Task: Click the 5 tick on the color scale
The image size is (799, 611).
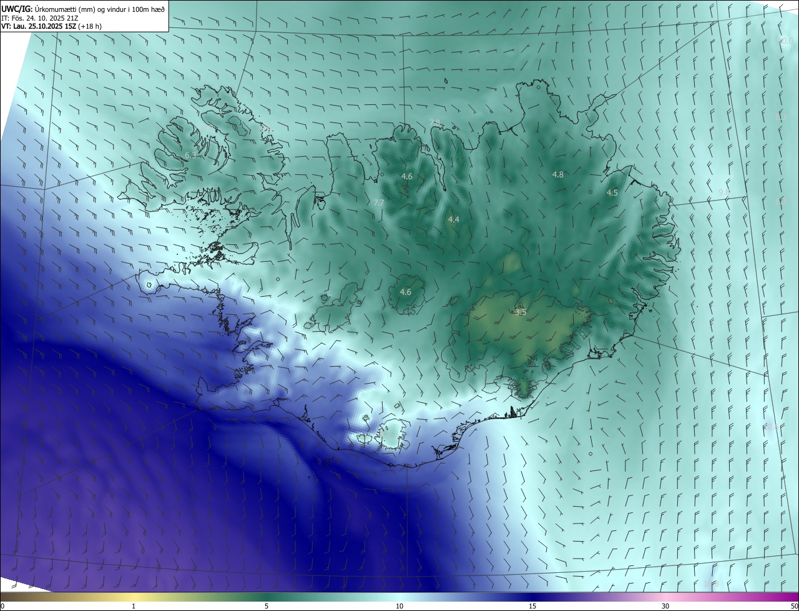Action: pyautogui.click(x=267, y=606)
